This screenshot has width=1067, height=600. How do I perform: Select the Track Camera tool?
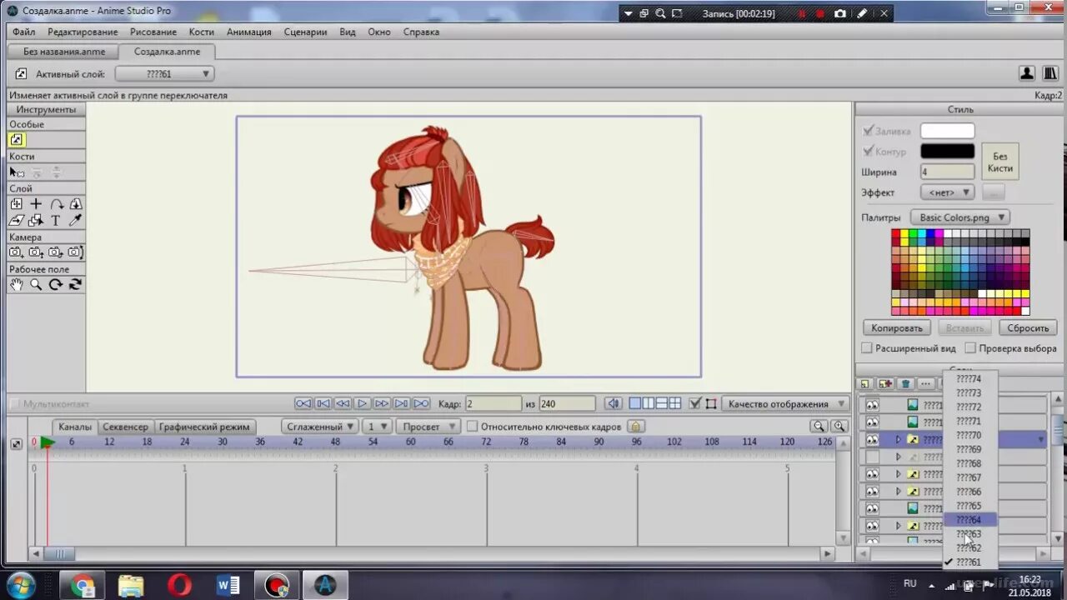17,252
